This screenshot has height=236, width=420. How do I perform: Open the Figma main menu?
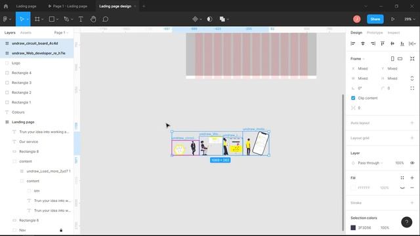coord(5,19)
